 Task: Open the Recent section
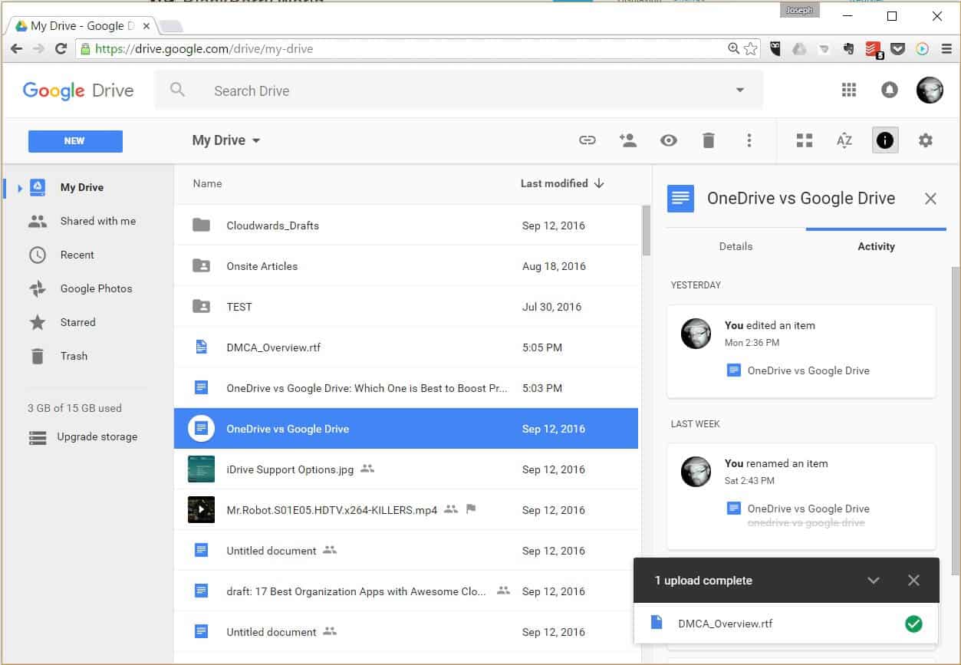[77, 255]
